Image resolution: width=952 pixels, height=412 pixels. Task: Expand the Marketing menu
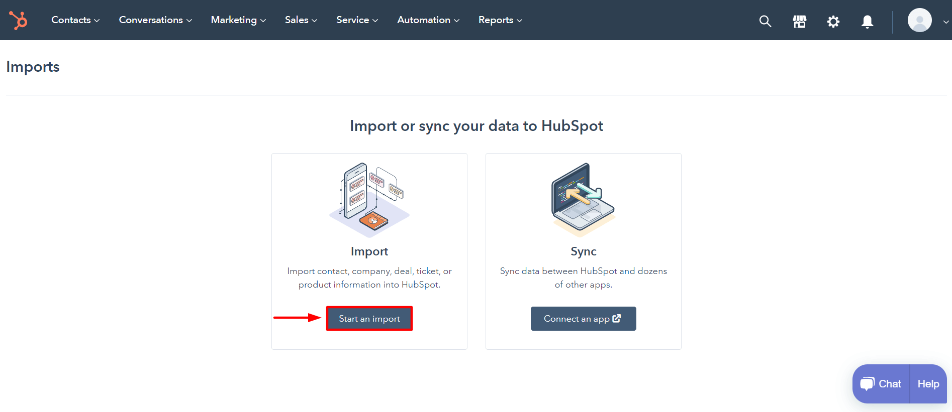coord(238,20)
